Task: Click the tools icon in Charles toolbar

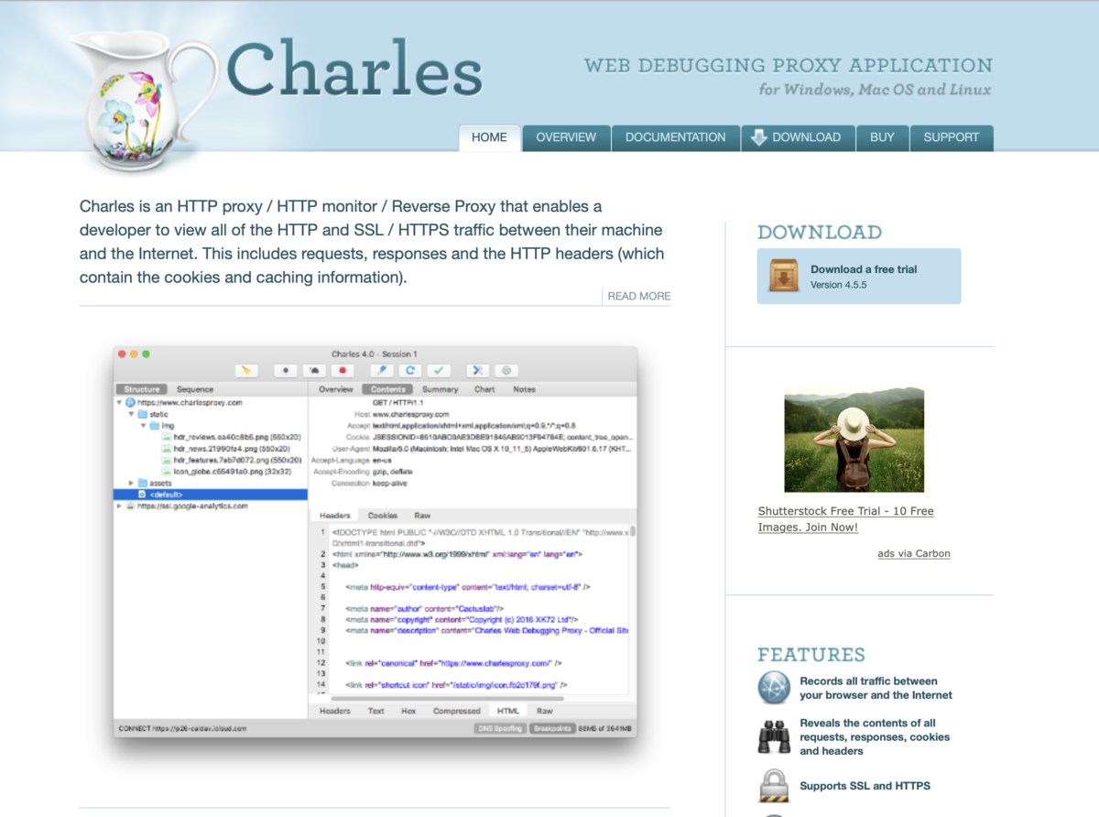Action: click(x=477, y=371)
